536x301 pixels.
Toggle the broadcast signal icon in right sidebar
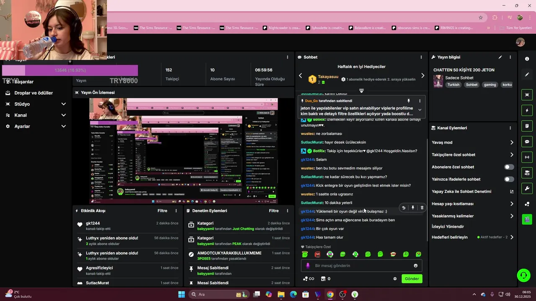tap(527, 157)
